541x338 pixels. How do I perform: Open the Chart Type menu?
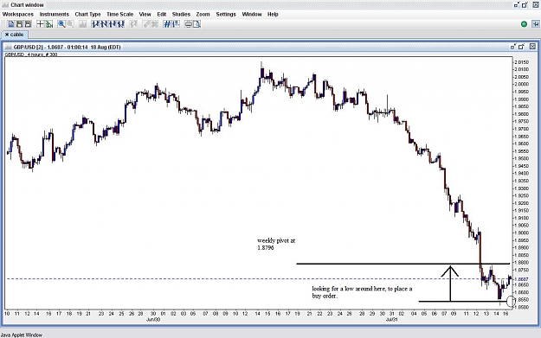tap(87, 14)
